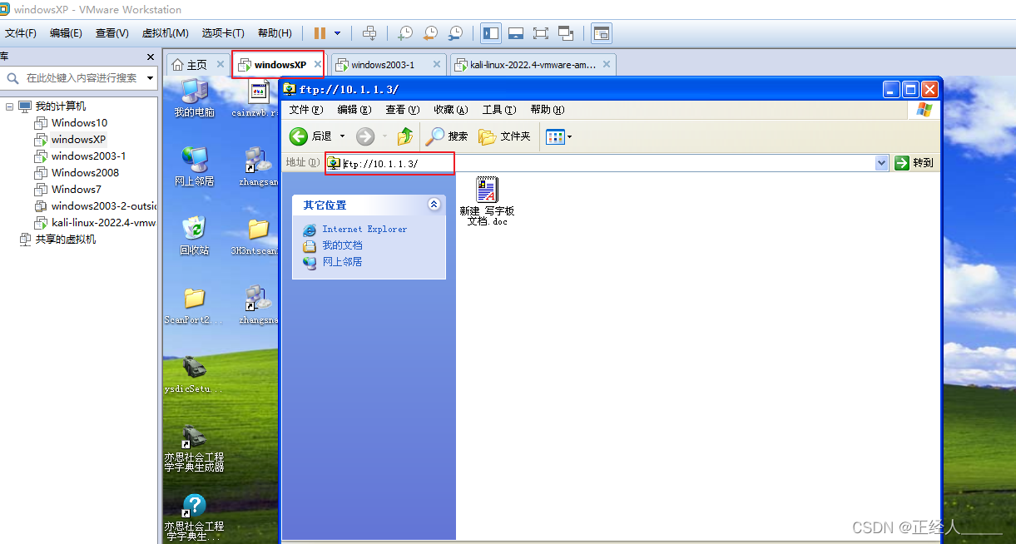Open 工具(T) menu in the FTP window
This screenshot has width=1016, height=544.
pos(499,110)
